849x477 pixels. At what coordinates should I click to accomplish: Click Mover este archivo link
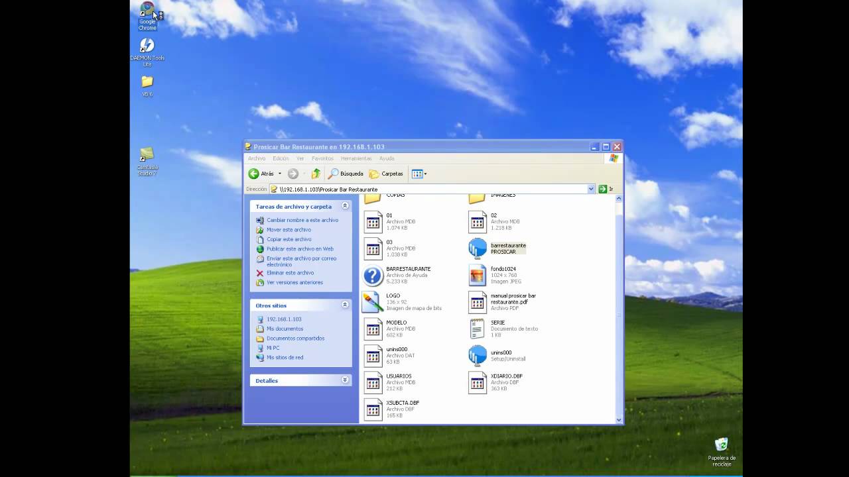coord(289,229)
